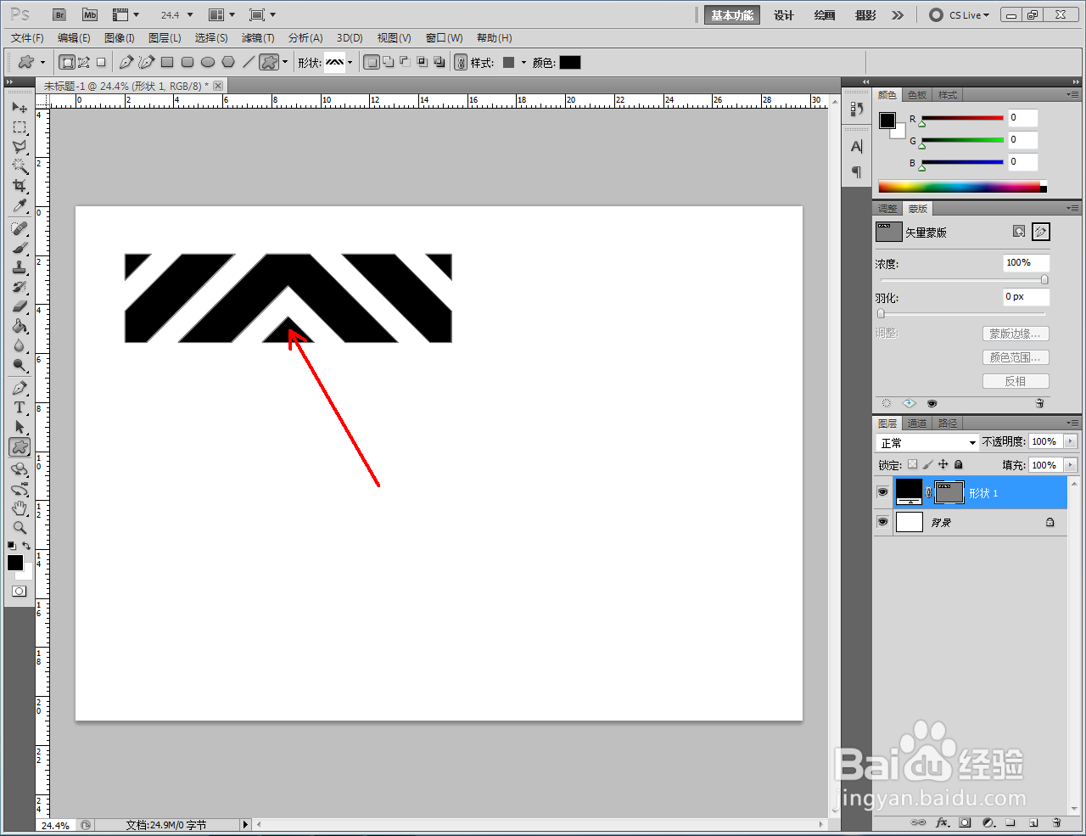Click the 颜色范围... button
The image size is (1086, 836).
pos(1016,357)
